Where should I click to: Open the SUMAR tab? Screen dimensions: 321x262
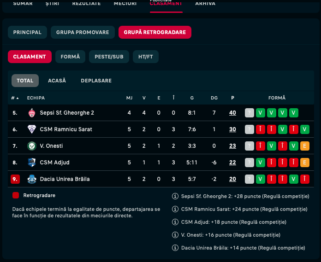point(23,3)
